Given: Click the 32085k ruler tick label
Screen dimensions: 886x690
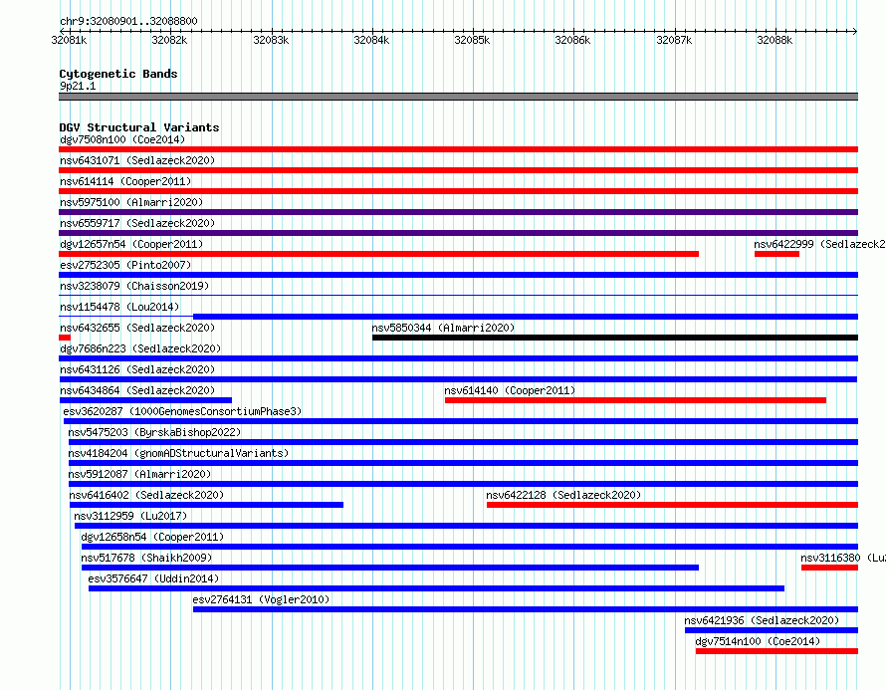Looking at the screenshot, I should pos(472,40).
